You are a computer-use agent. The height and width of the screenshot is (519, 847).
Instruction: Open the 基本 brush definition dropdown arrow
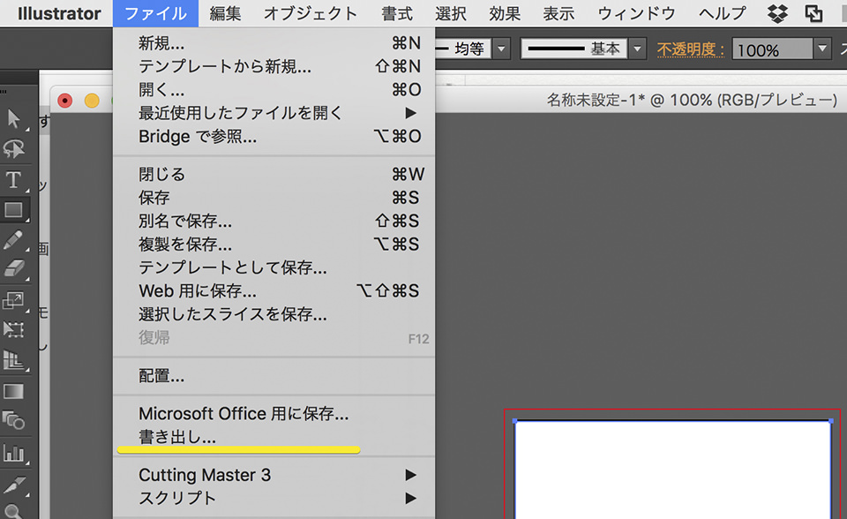point(637,49)
